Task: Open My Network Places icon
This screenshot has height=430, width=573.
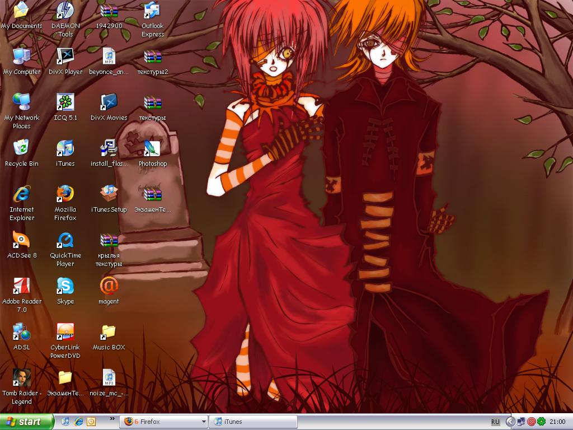Action: coord(22,111)
